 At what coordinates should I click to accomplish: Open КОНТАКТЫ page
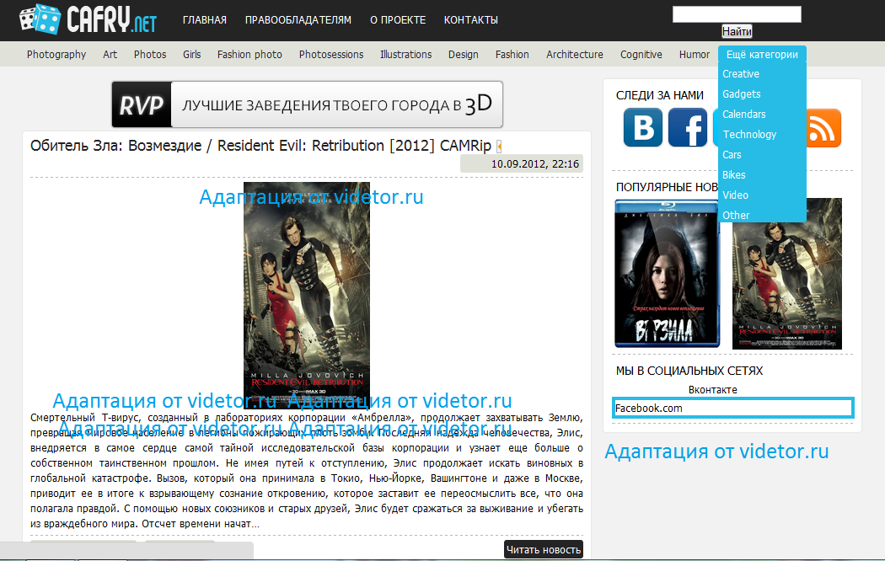pos(470,19)
